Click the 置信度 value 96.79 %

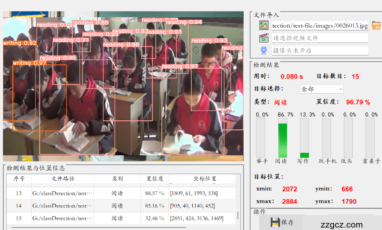click(358, 102)
